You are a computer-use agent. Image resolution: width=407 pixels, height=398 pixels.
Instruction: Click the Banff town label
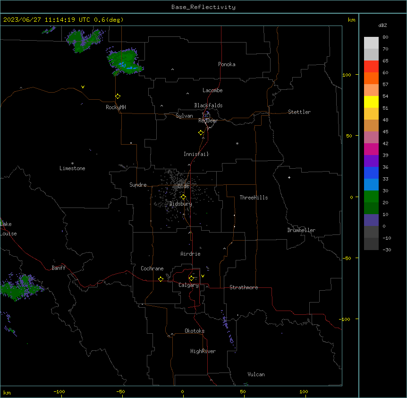click(x=59, y=268)
